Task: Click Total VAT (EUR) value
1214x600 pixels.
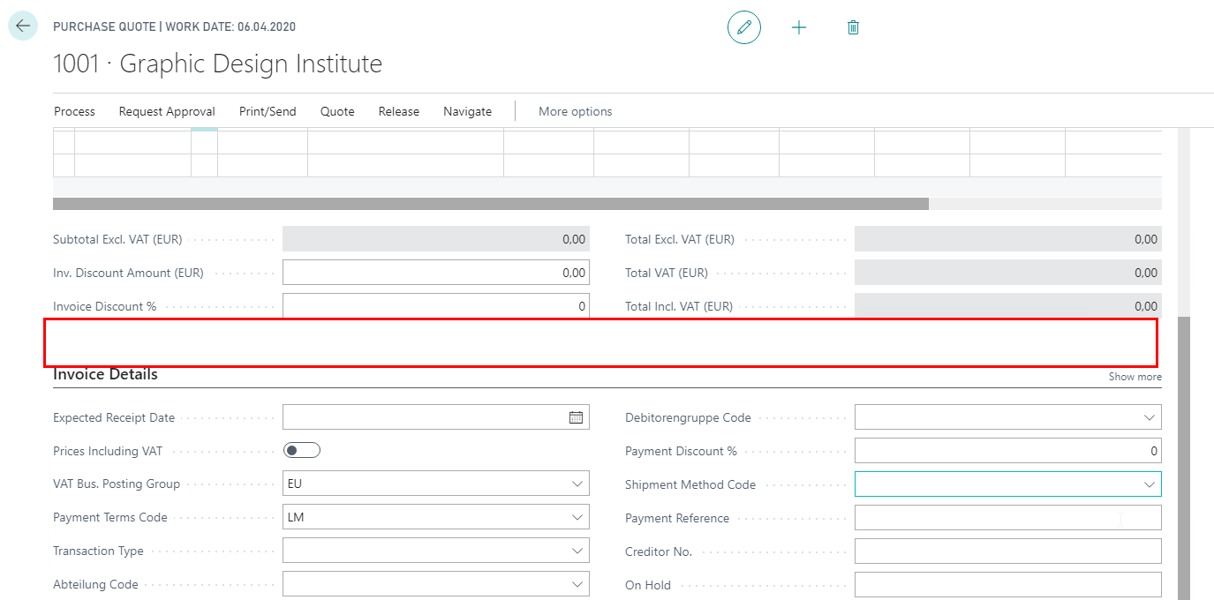Action: click(x=1007, y=273)
